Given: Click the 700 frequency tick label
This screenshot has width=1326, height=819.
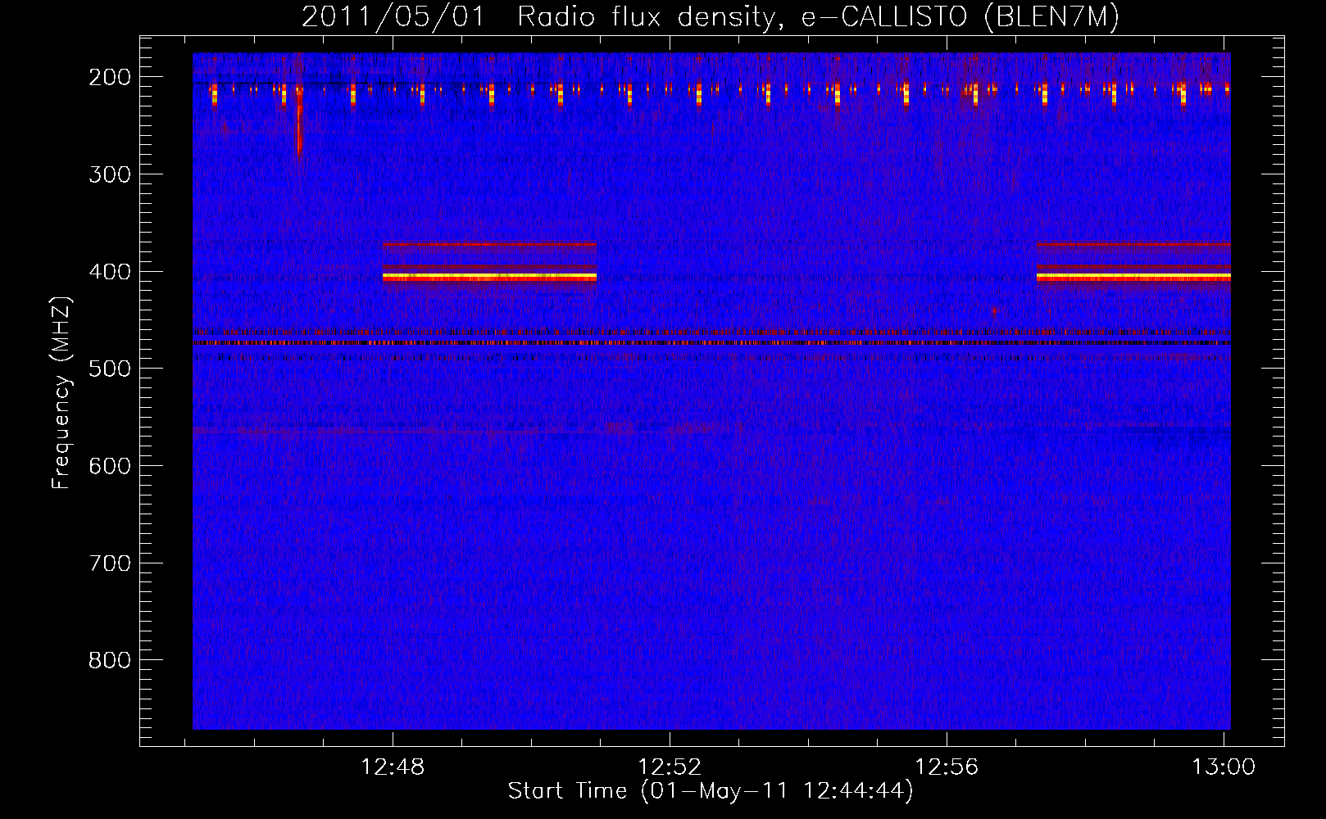Looking at the screenshot, I should (110, 563).
